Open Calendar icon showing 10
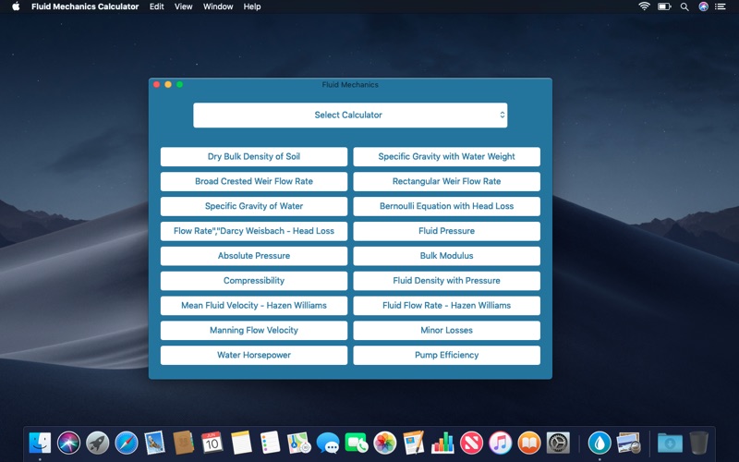This screenshot has width=739, height=462. point(212,443)
